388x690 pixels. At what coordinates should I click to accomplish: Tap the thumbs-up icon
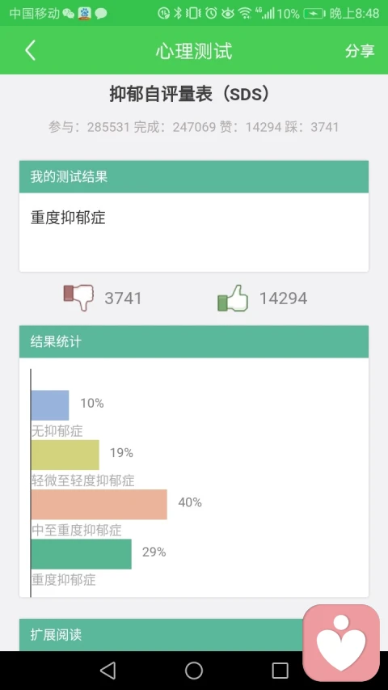point(233,298)
